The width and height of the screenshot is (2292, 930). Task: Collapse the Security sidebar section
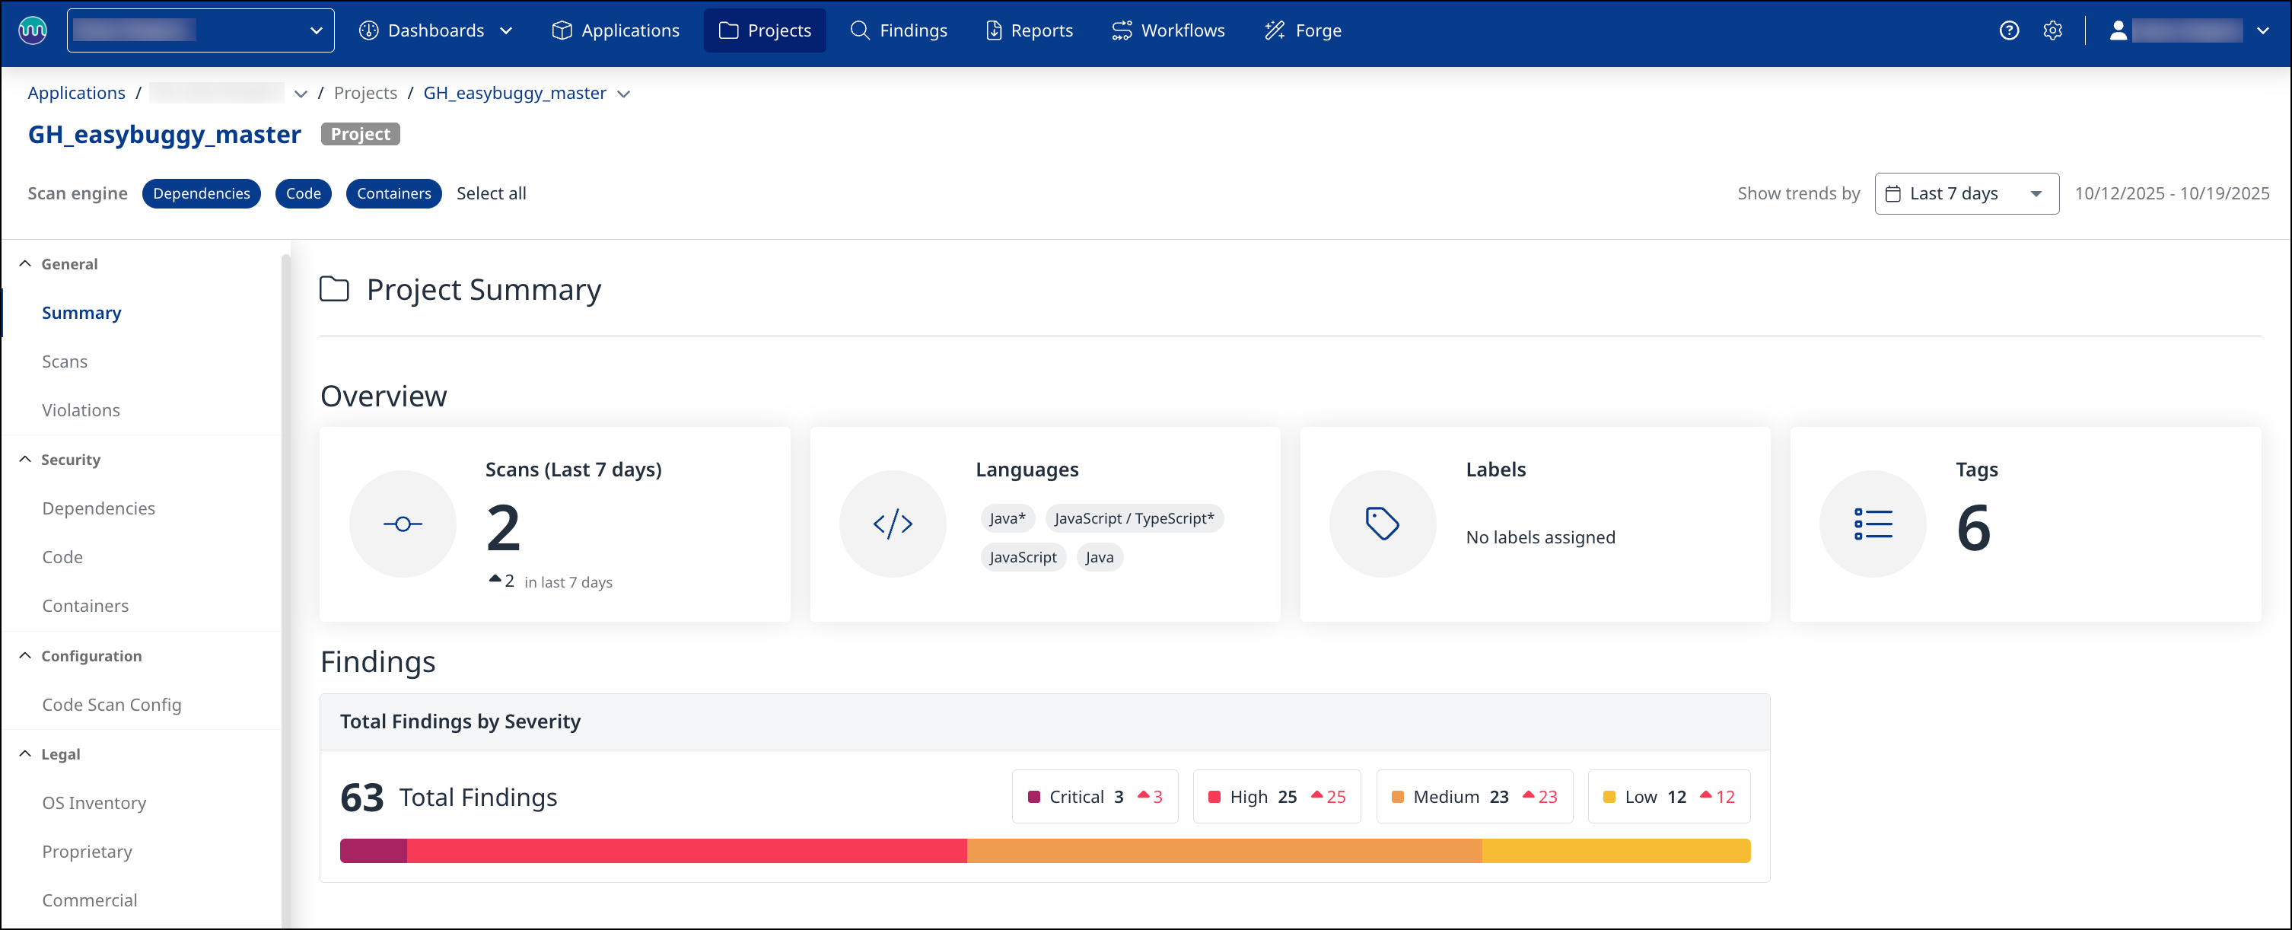pos(25,459)
